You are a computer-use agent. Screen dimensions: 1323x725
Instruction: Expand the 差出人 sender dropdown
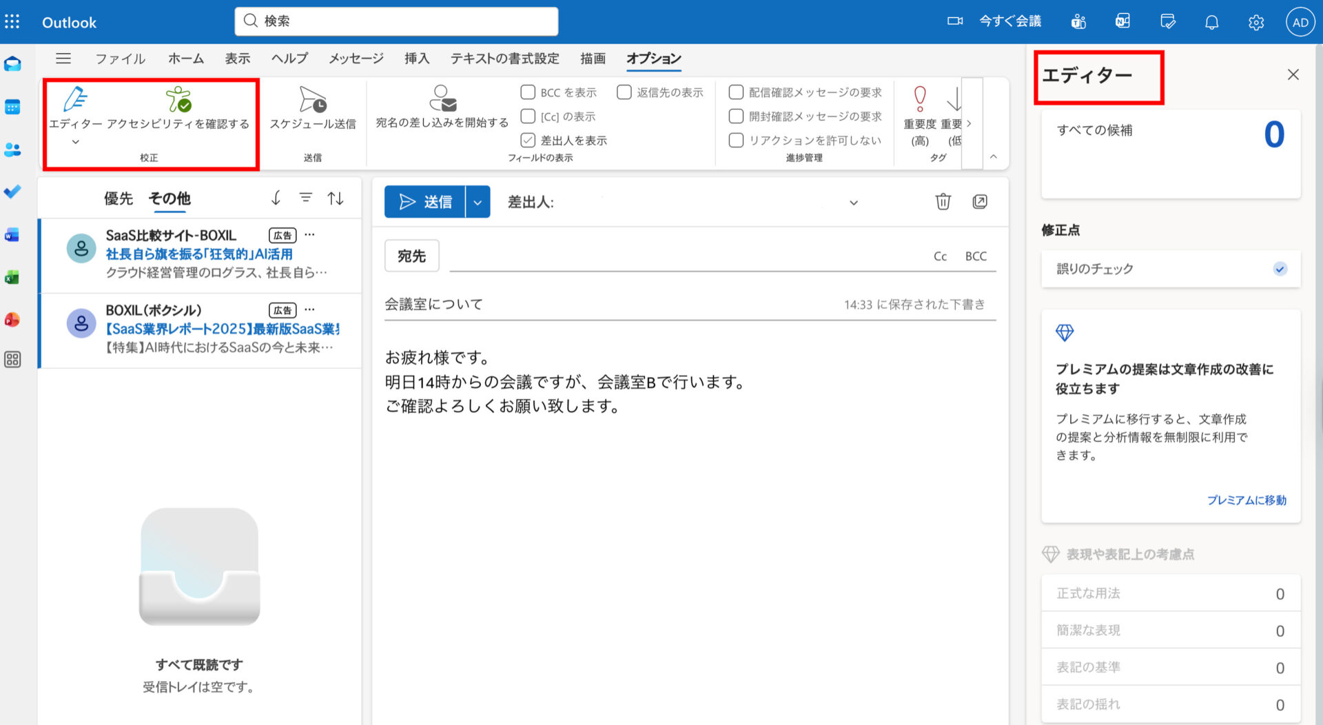853,203
